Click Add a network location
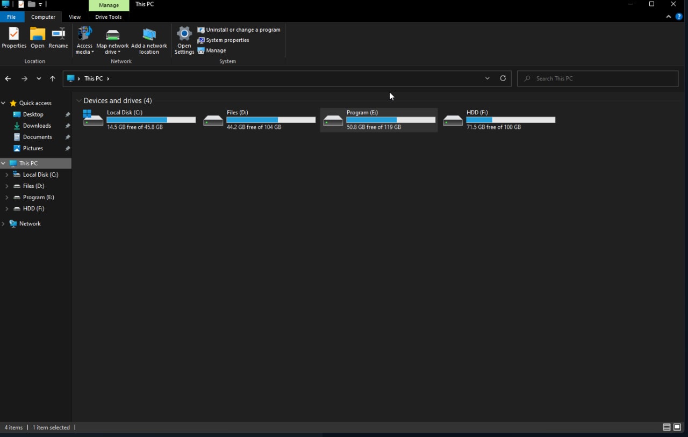This screenshot has width=688, height=437. tap(149, 40)
